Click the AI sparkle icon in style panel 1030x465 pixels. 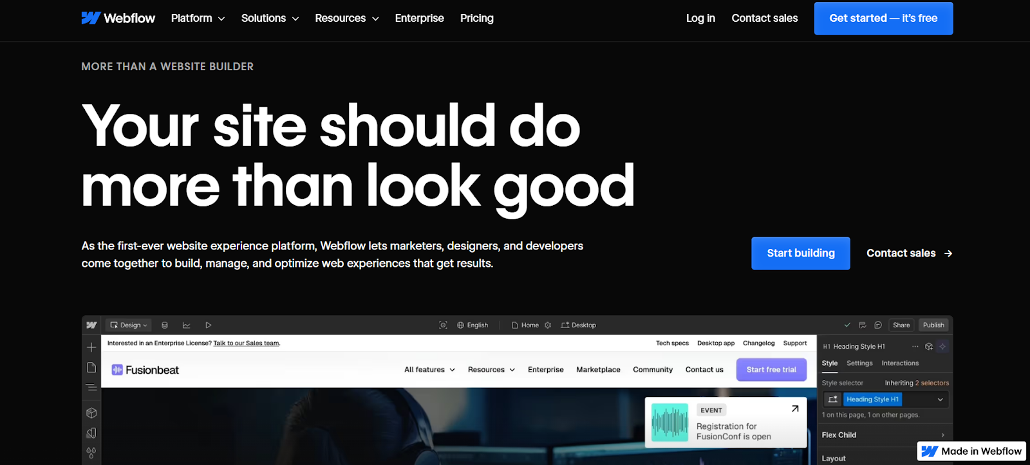tap(942, 347)
